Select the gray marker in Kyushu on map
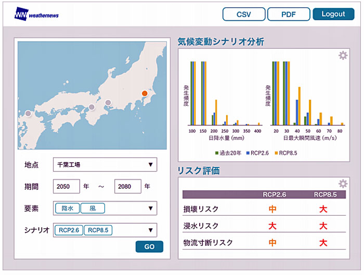The width and height of the screenshot is (364, 275). click(28, 113)
